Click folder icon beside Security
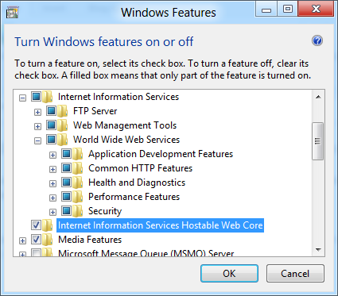 click(77, 211)
